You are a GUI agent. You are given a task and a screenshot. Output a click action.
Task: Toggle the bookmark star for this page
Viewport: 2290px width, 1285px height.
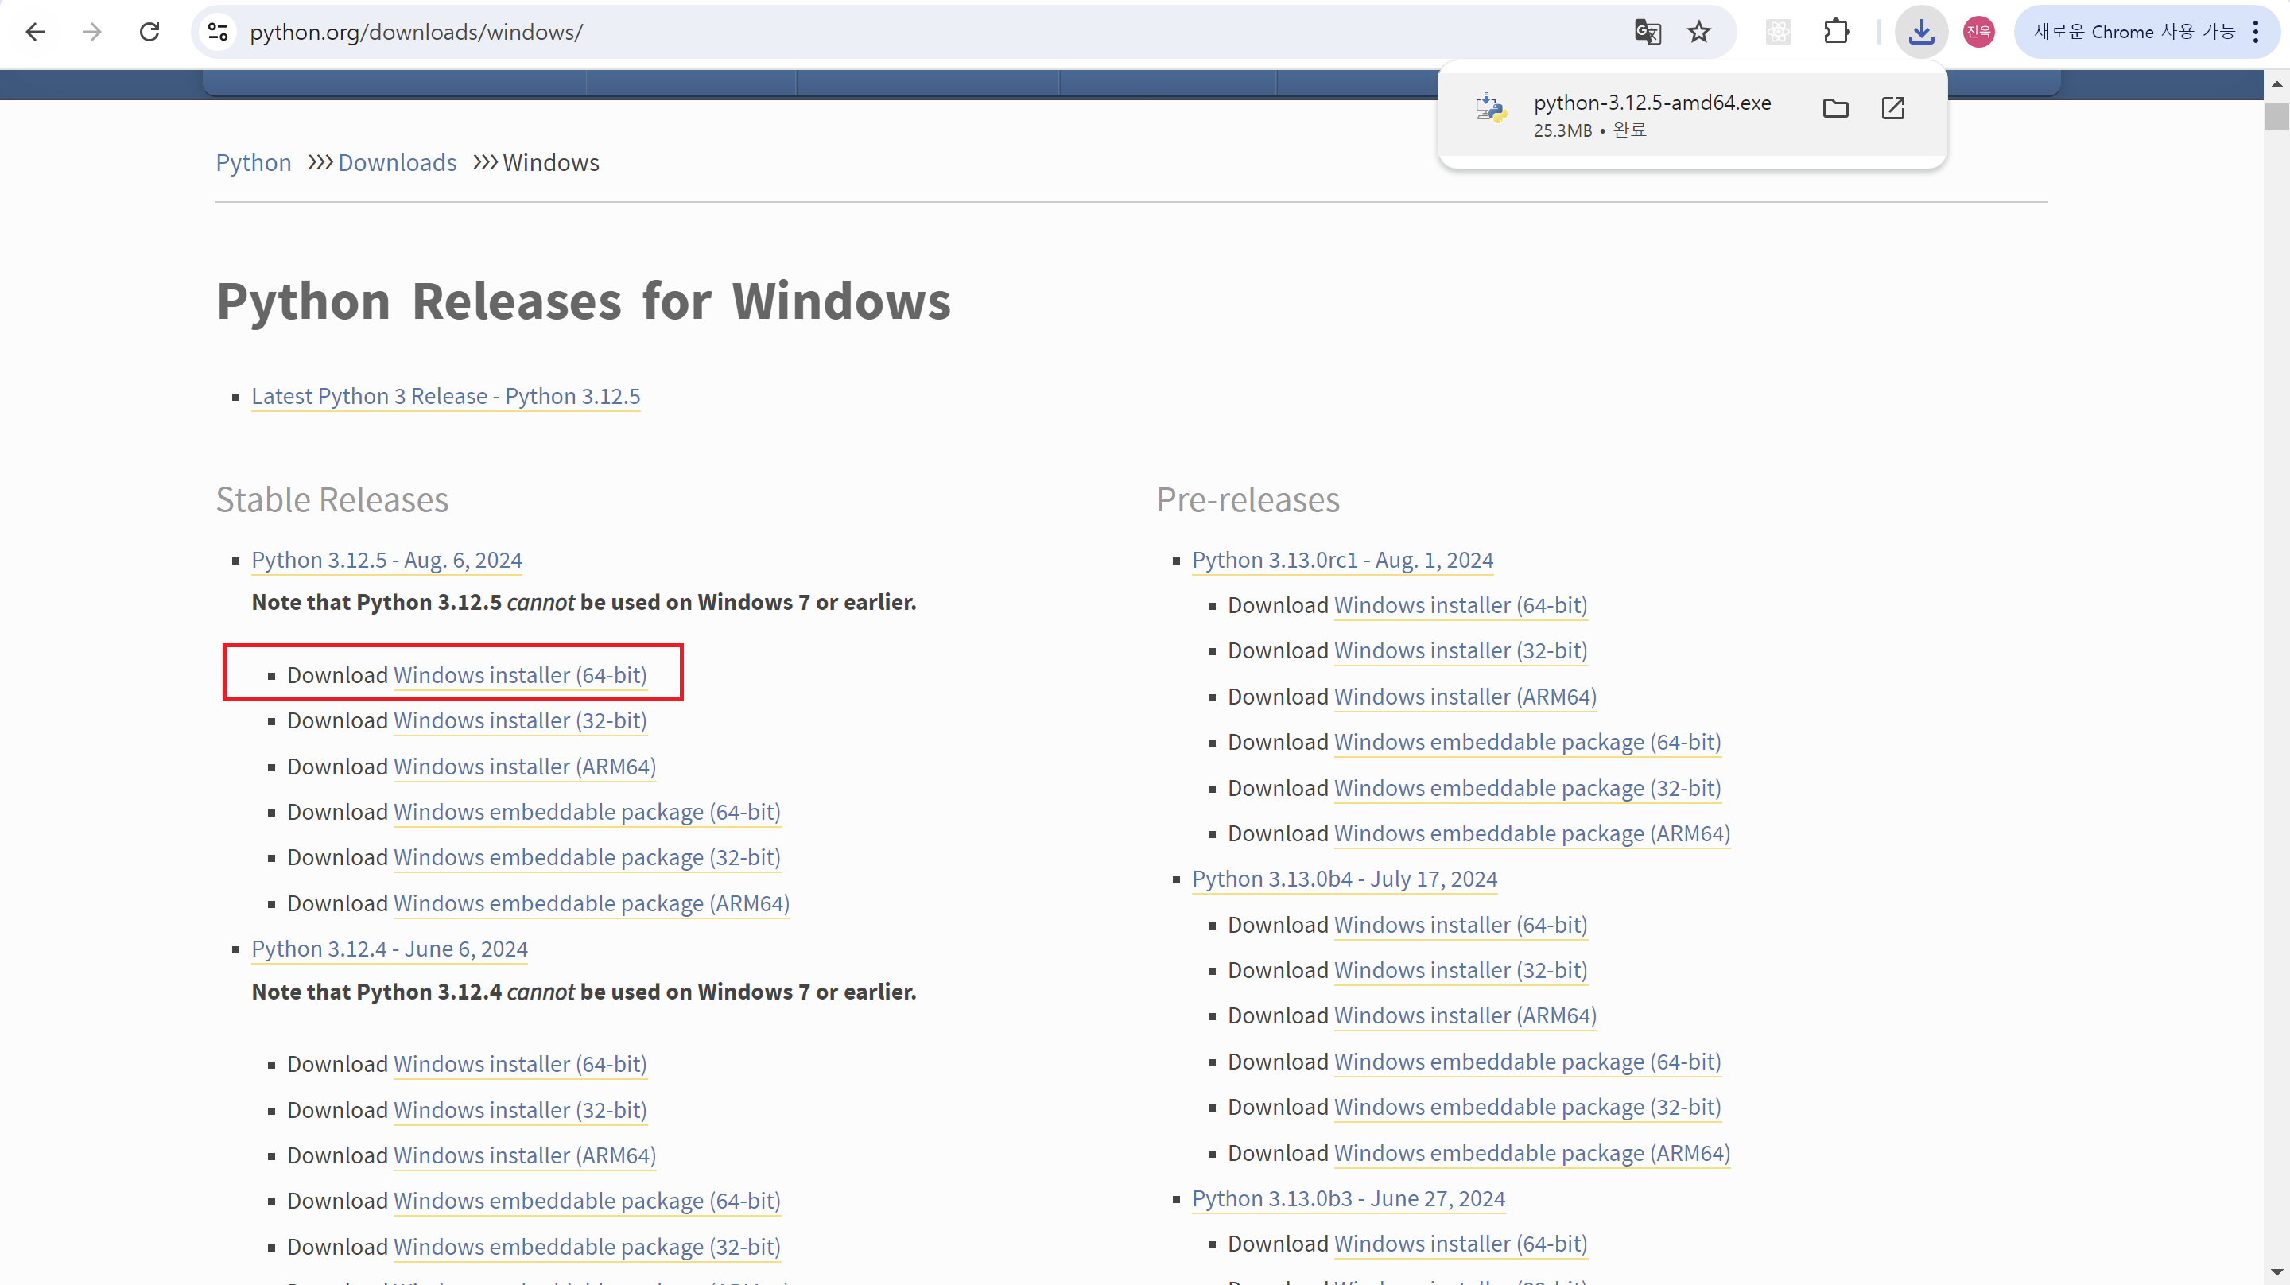1700,32
